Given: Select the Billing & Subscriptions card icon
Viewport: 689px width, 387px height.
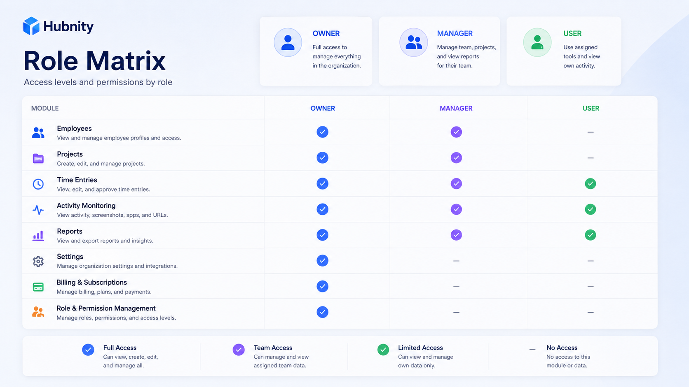Looking at the screenshot, I should 38,287.
